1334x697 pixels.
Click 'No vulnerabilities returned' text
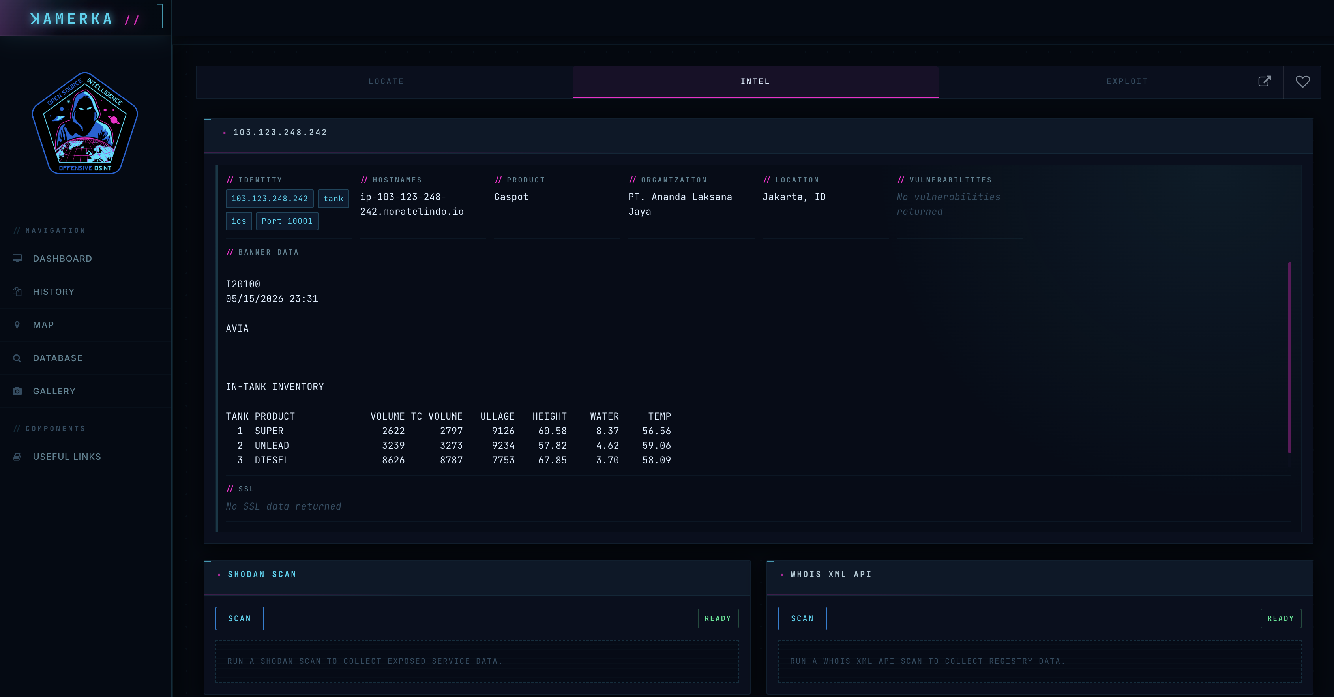(x=948, y=204)
